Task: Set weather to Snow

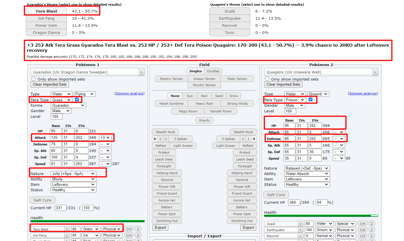Action: (x=234, y=96)
